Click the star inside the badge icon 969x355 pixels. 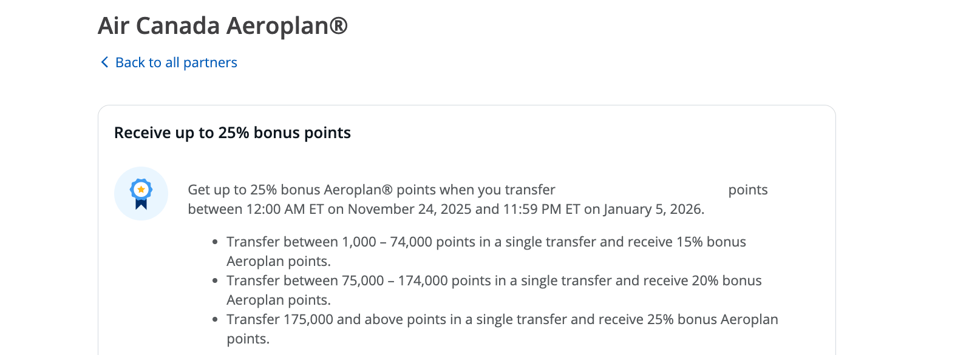click(141, 189)
